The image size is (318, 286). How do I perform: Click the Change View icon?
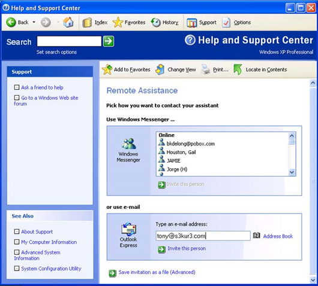160,69
